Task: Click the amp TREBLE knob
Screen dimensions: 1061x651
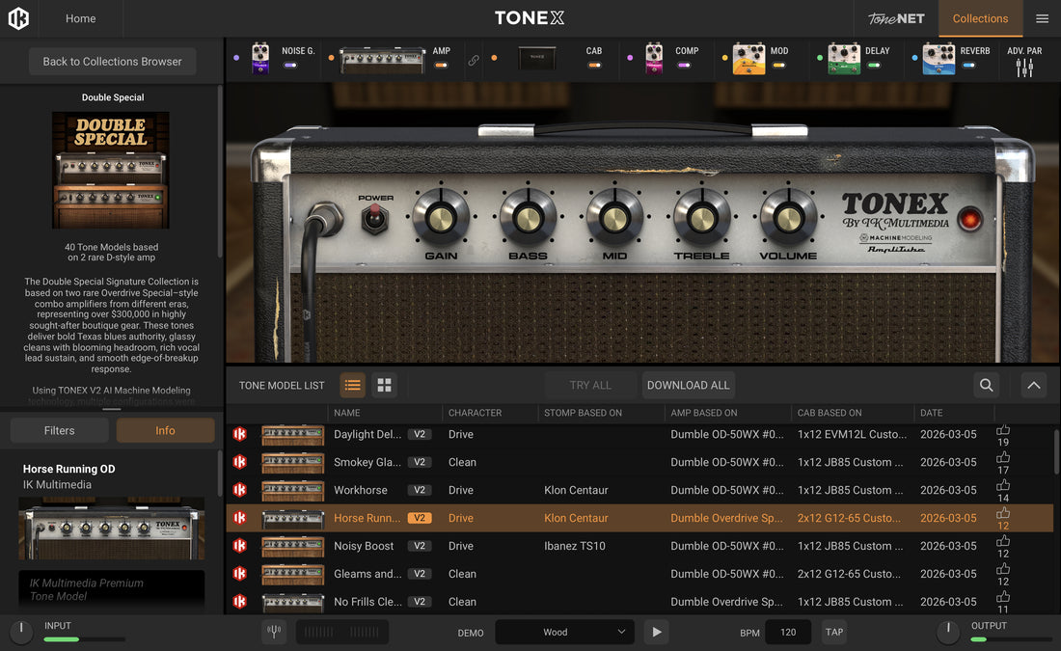Action: point(701,217)
